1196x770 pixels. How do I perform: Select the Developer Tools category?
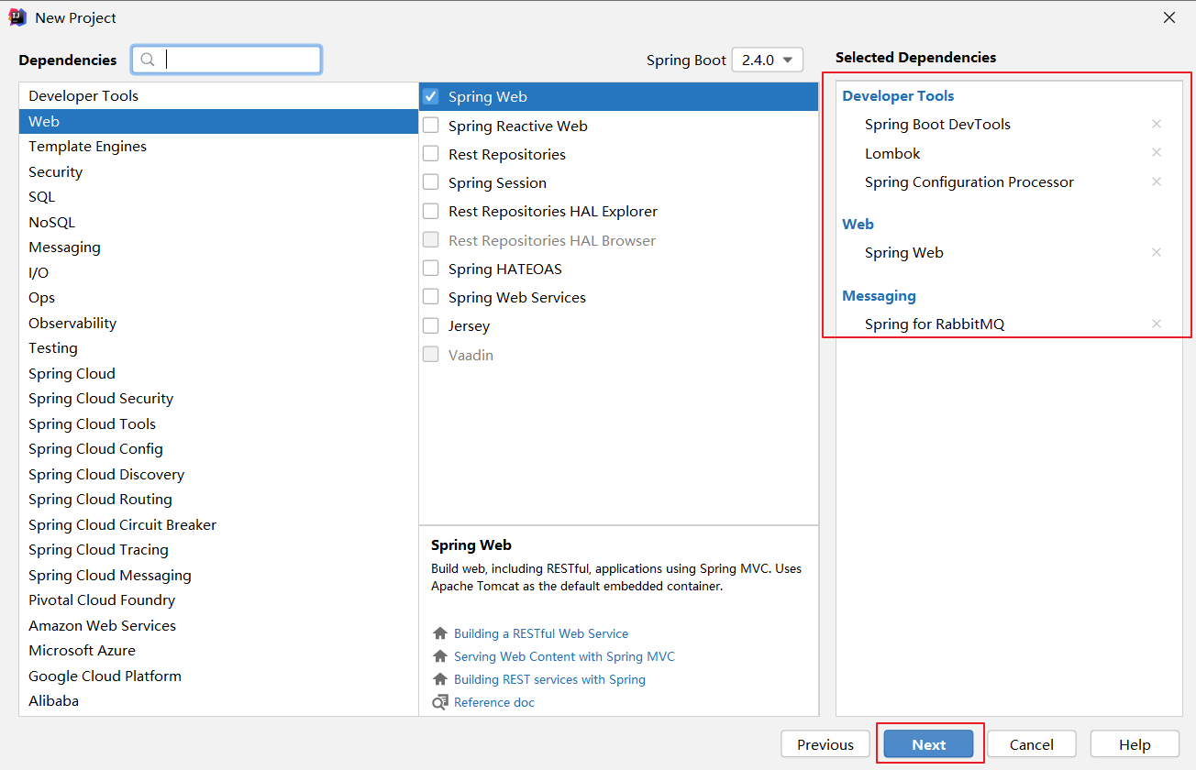click(x=218, y=95)
